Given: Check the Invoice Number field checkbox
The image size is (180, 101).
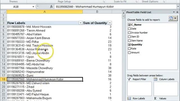Looking at the screenshot, I should click(129, 33).
